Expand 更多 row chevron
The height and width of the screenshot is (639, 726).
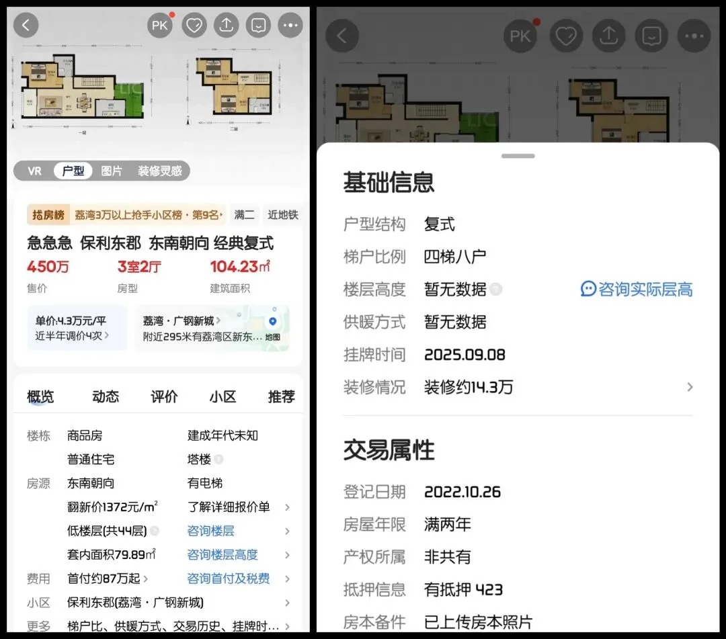tap(288, 626)
